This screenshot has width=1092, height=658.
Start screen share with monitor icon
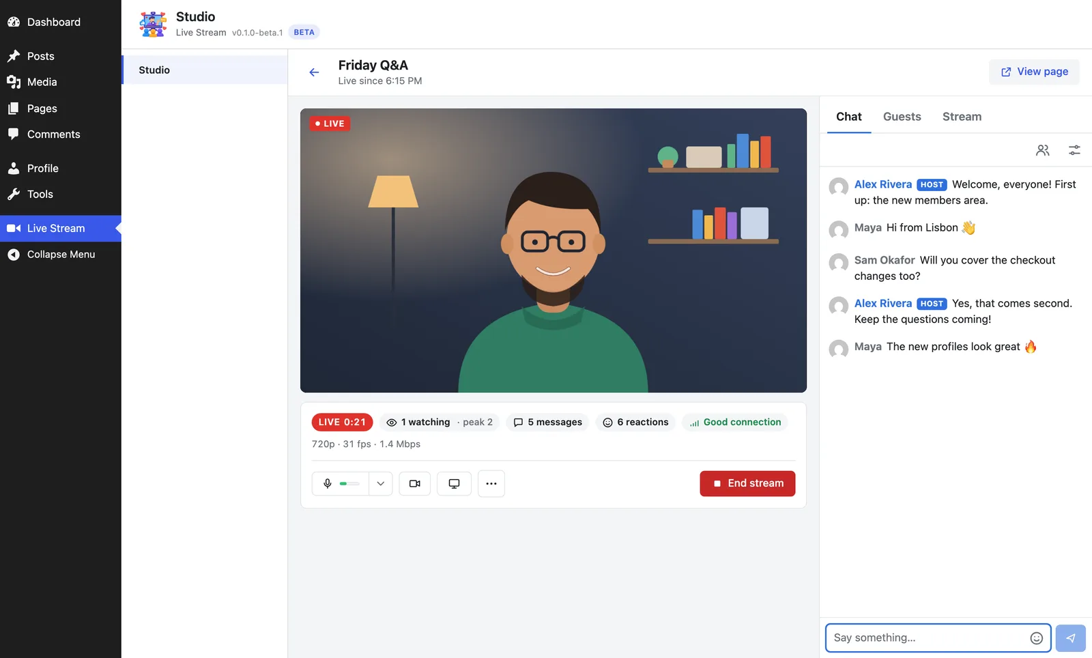pyautogui.click(x=454, y=483)
